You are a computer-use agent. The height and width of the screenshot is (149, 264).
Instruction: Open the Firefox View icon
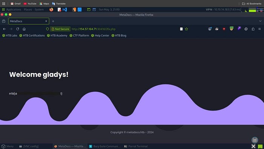(x=3, y=21)
